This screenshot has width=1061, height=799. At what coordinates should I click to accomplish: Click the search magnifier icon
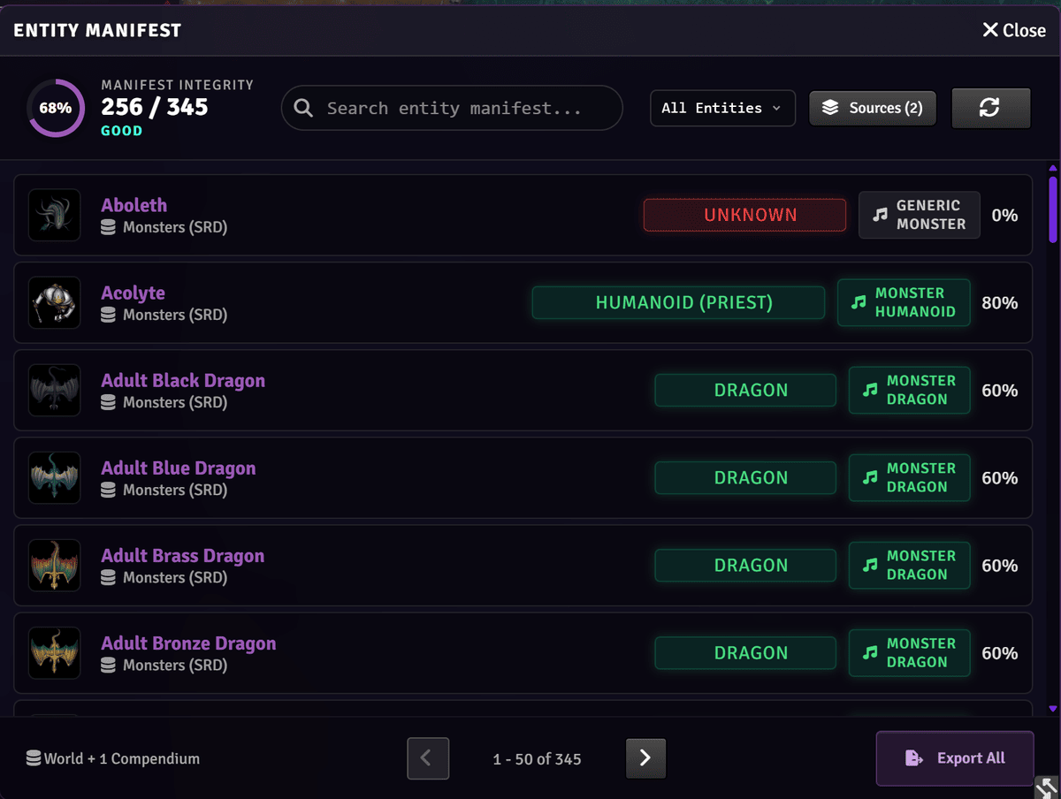(x=303, y=108)
